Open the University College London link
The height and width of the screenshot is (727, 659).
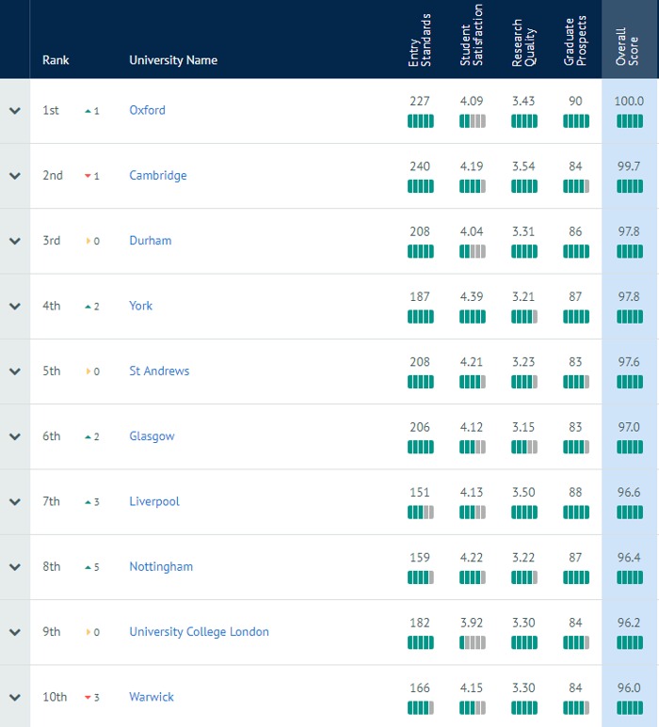point(199,632)
